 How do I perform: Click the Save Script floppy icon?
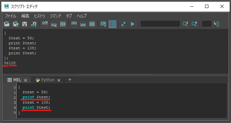pos(25,24)
